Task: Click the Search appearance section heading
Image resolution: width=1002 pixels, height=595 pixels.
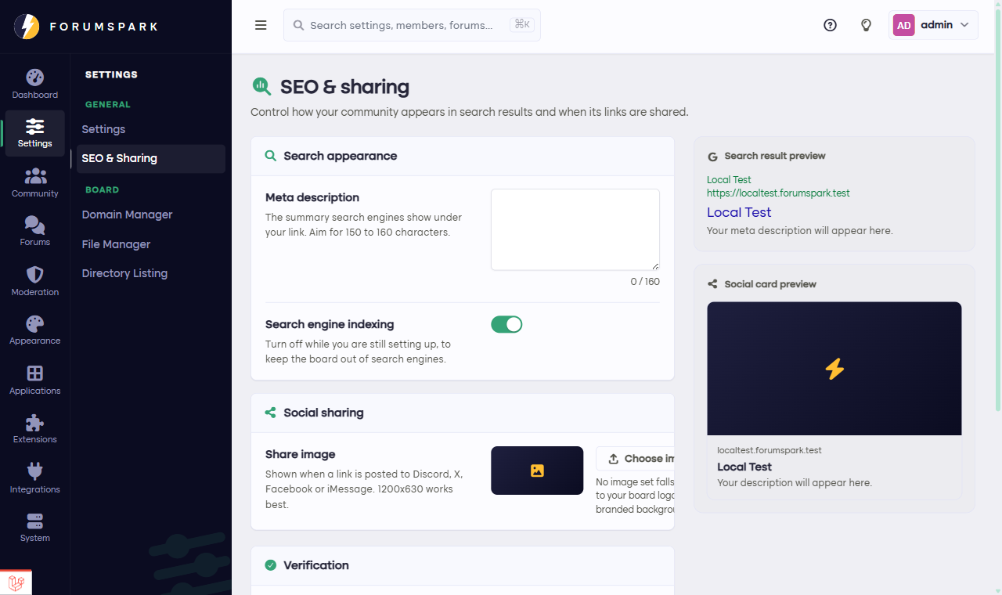Action: coord(341,156)
